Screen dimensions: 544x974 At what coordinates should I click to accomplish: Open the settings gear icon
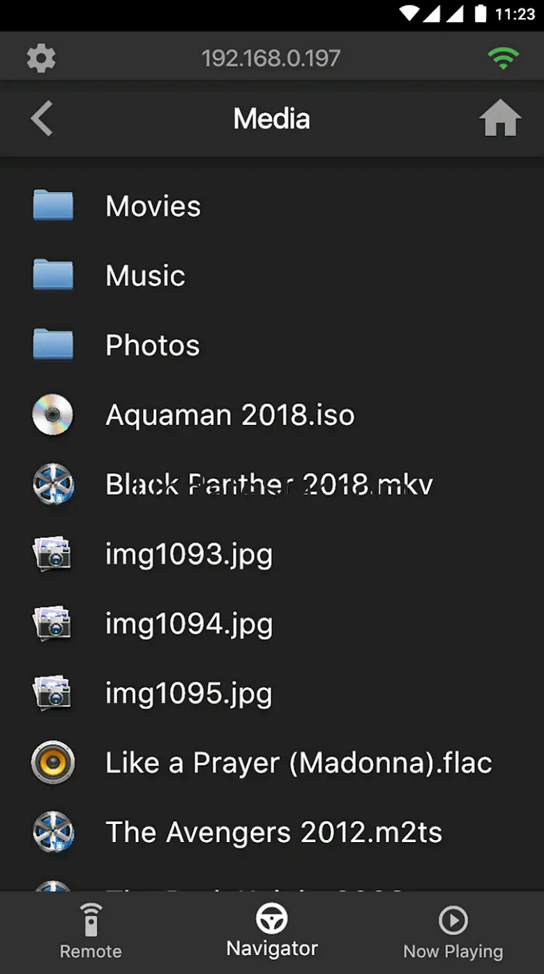(41, 58)
